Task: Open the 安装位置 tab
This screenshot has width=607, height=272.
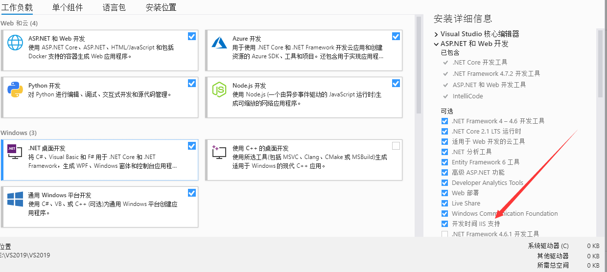Action: coord(161,7)
